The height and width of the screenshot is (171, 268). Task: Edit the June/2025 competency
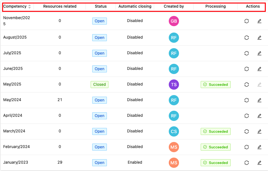tap(259, 69)
